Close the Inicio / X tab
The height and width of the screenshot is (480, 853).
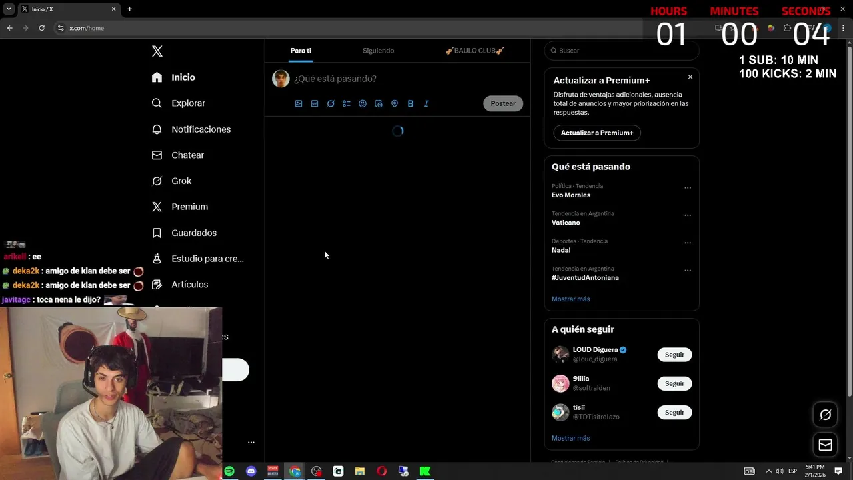coord(113,9)
